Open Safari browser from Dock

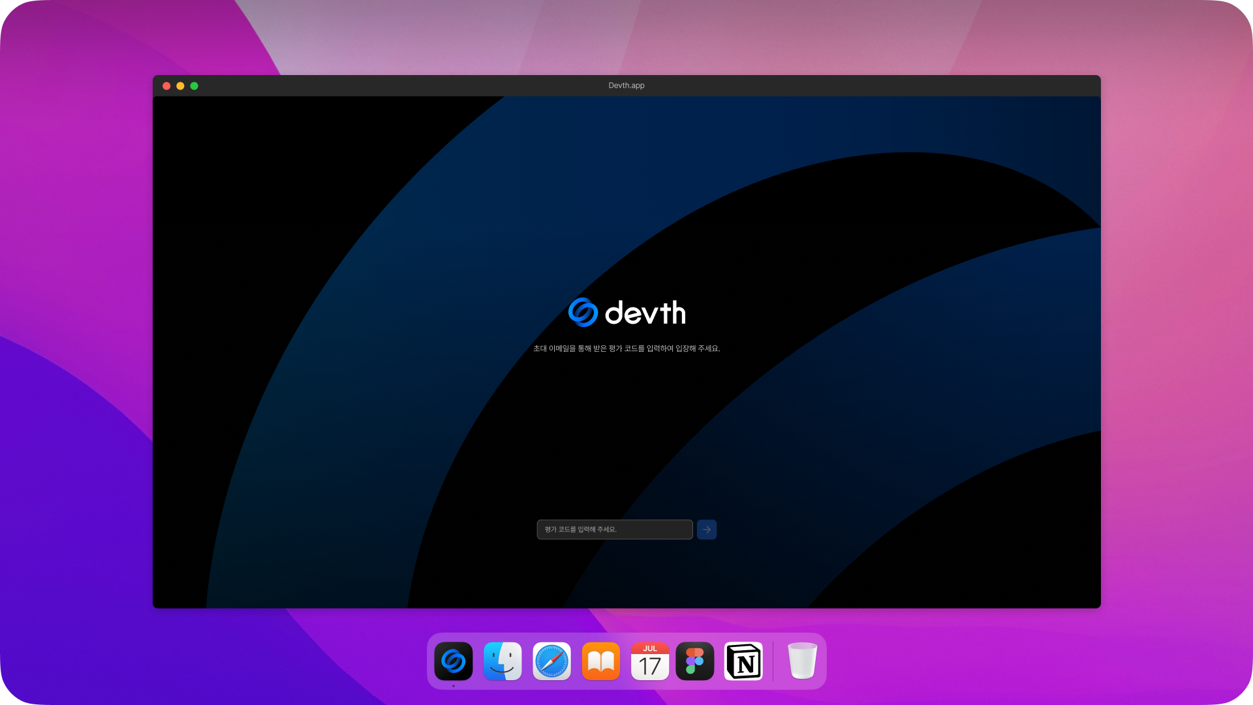[551, 661]
